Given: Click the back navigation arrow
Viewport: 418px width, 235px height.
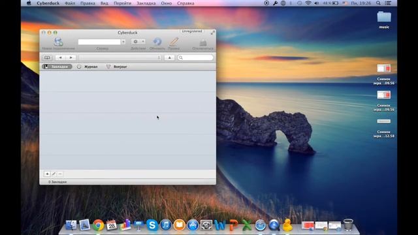Looking at the screenshot, I should point(60,57).
